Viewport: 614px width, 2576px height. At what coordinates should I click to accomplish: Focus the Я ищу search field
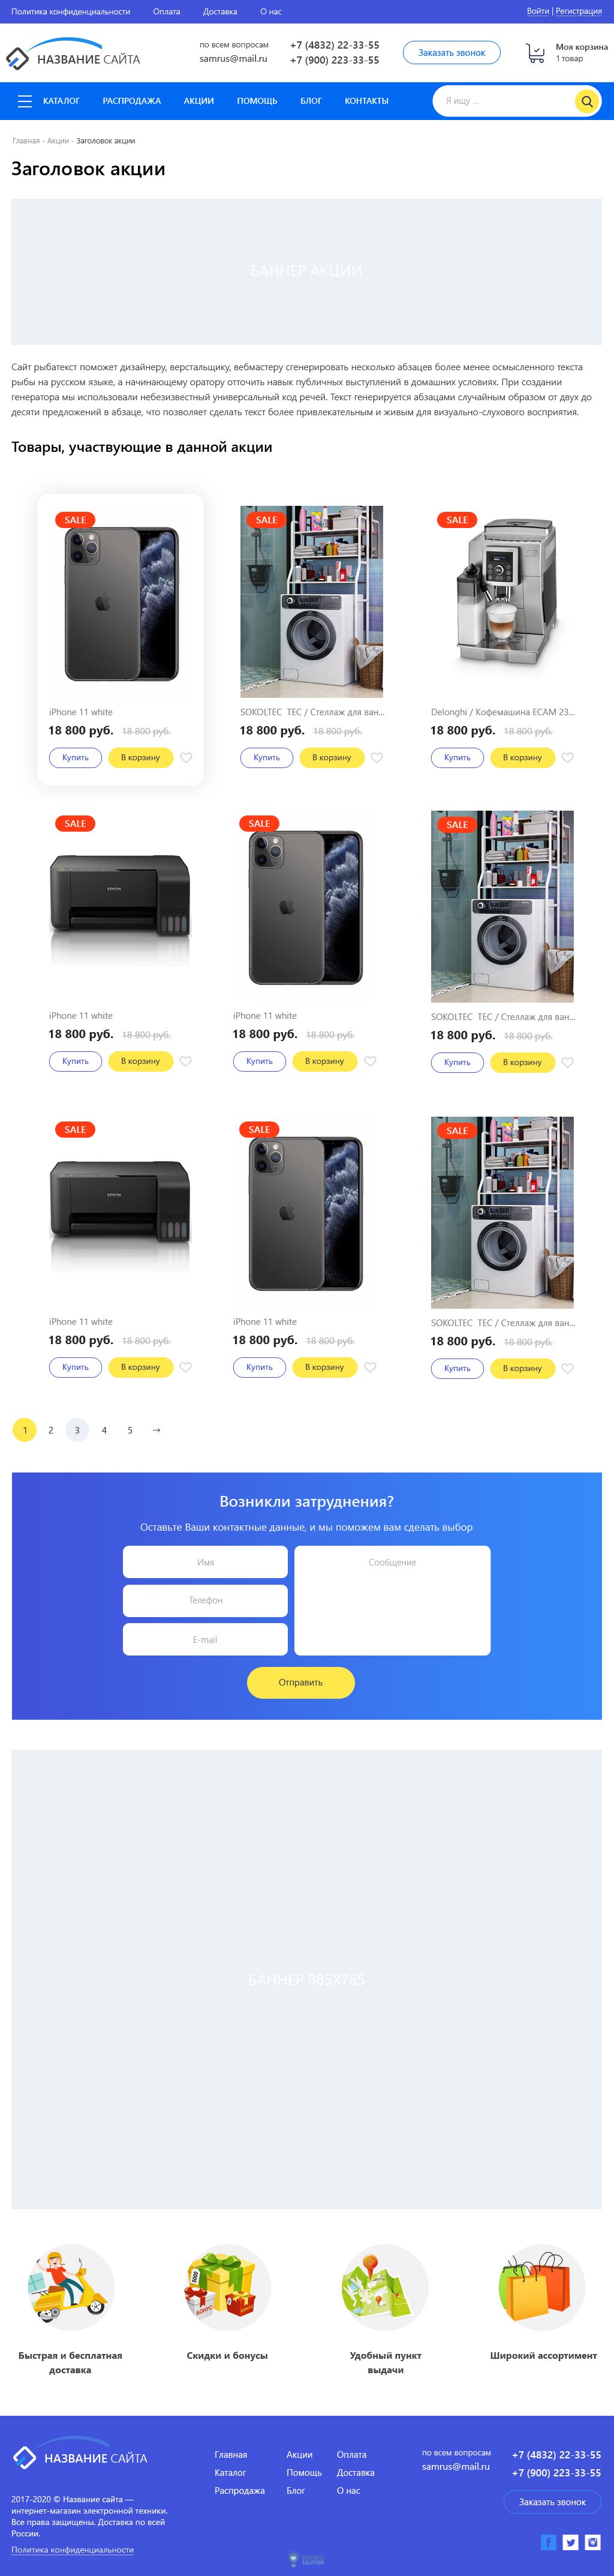504,101
